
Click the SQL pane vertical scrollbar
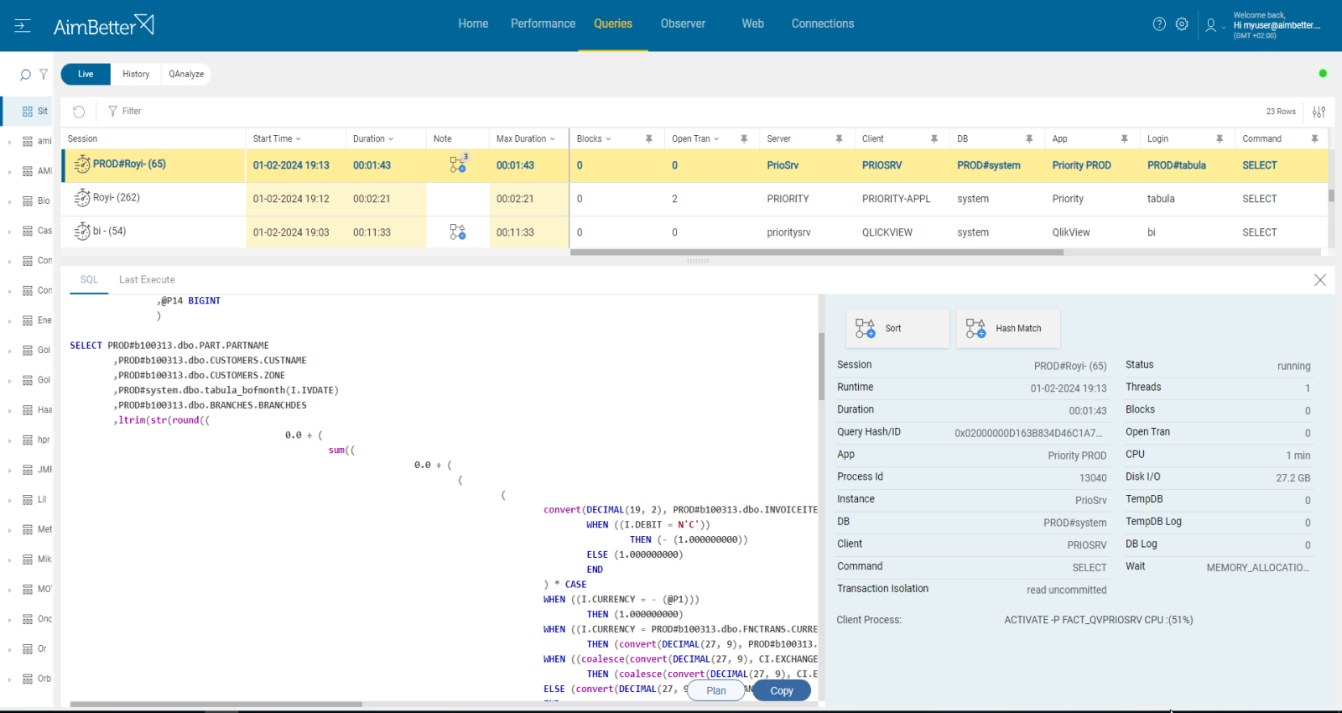click(821, 367)
